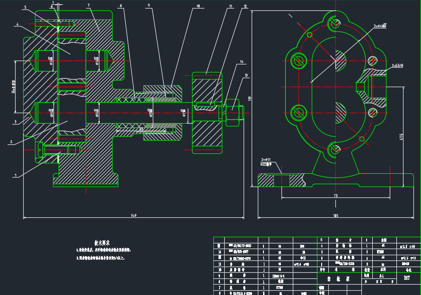Select part callout number 14 near the washer
This screenshot has width=421, height=295.
pyautogui.click(x=242, y=62)
